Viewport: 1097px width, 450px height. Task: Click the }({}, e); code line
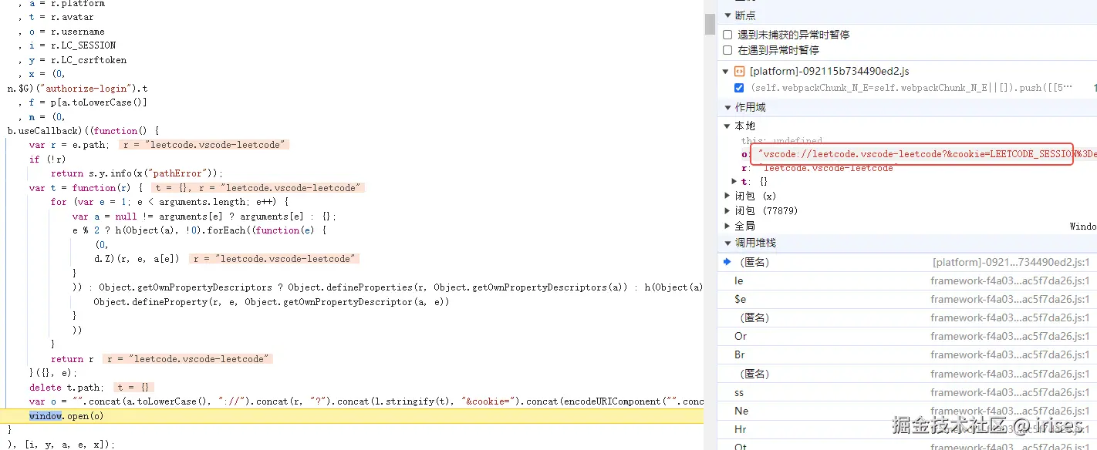click(54, 373)
